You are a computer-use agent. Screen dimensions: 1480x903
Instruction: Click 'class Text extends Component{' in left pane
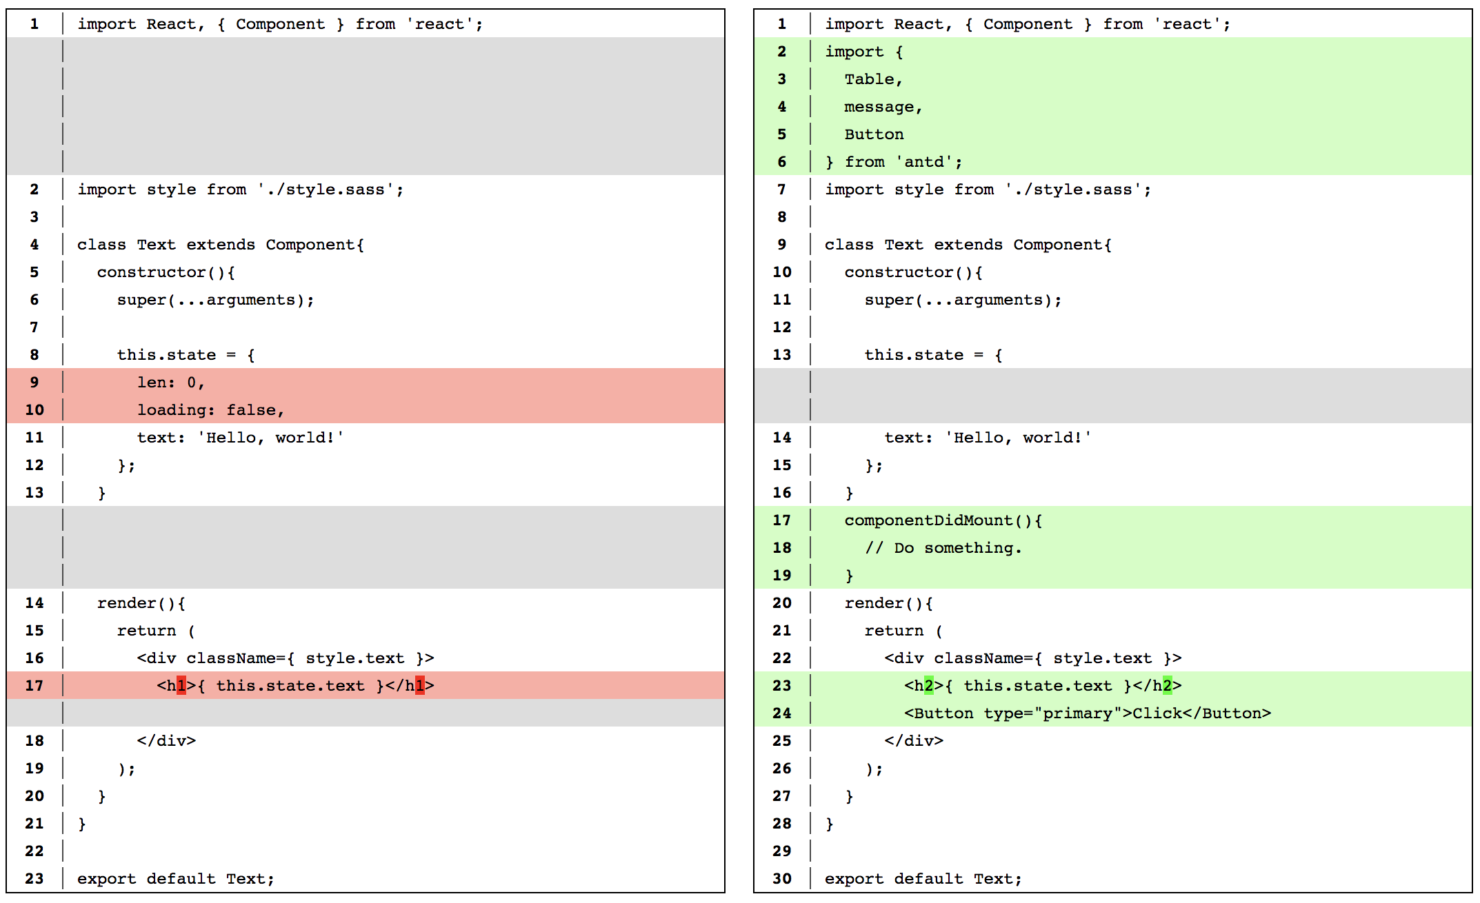[220, 245]
